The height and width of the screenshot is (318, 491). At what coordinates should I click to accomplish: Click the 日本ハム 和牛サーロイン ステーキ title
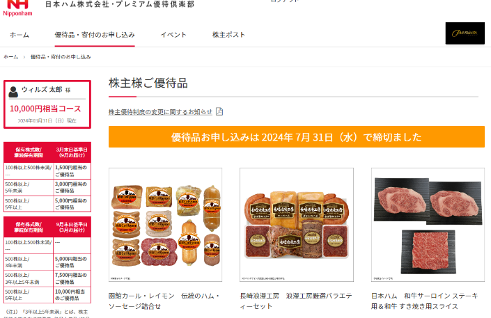[x=425, y=301]
